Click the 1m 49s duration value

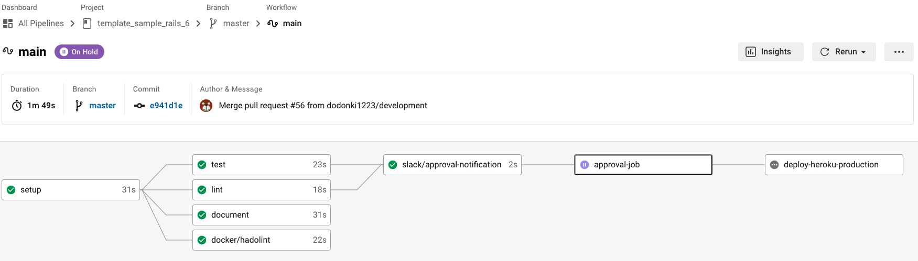(x=41, y=106)
